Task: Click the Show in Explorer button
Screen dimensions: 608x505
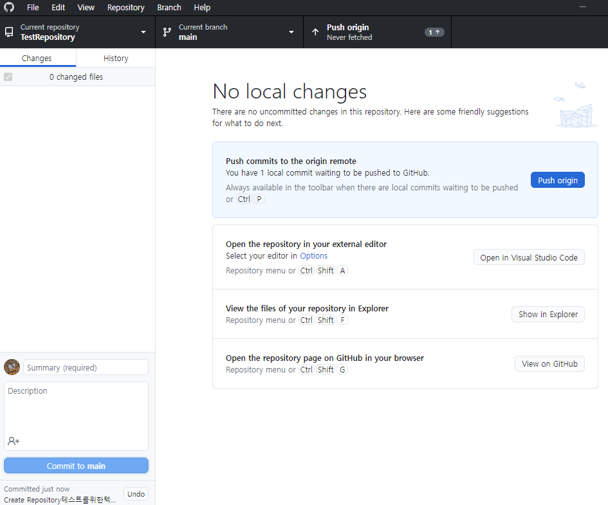Action: (548, 315)
